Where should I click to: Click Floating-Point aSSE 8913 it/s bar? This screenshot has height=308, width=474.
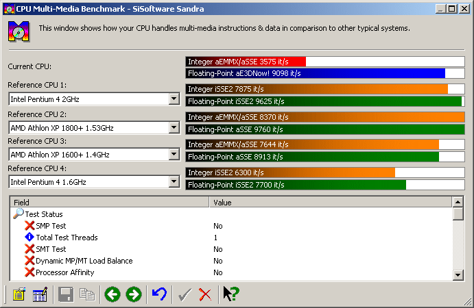pyautogui.click(x=325, y=157)
